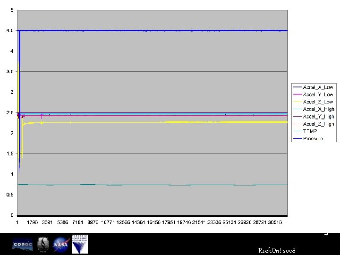Click the x-axis label 17951
Image resolution: width=340 pixels, height=255 pixels.
[169, 222]
